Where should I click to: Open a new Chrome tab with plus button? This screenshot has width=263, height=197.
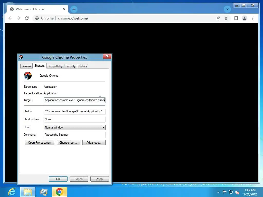pos(74,9)
